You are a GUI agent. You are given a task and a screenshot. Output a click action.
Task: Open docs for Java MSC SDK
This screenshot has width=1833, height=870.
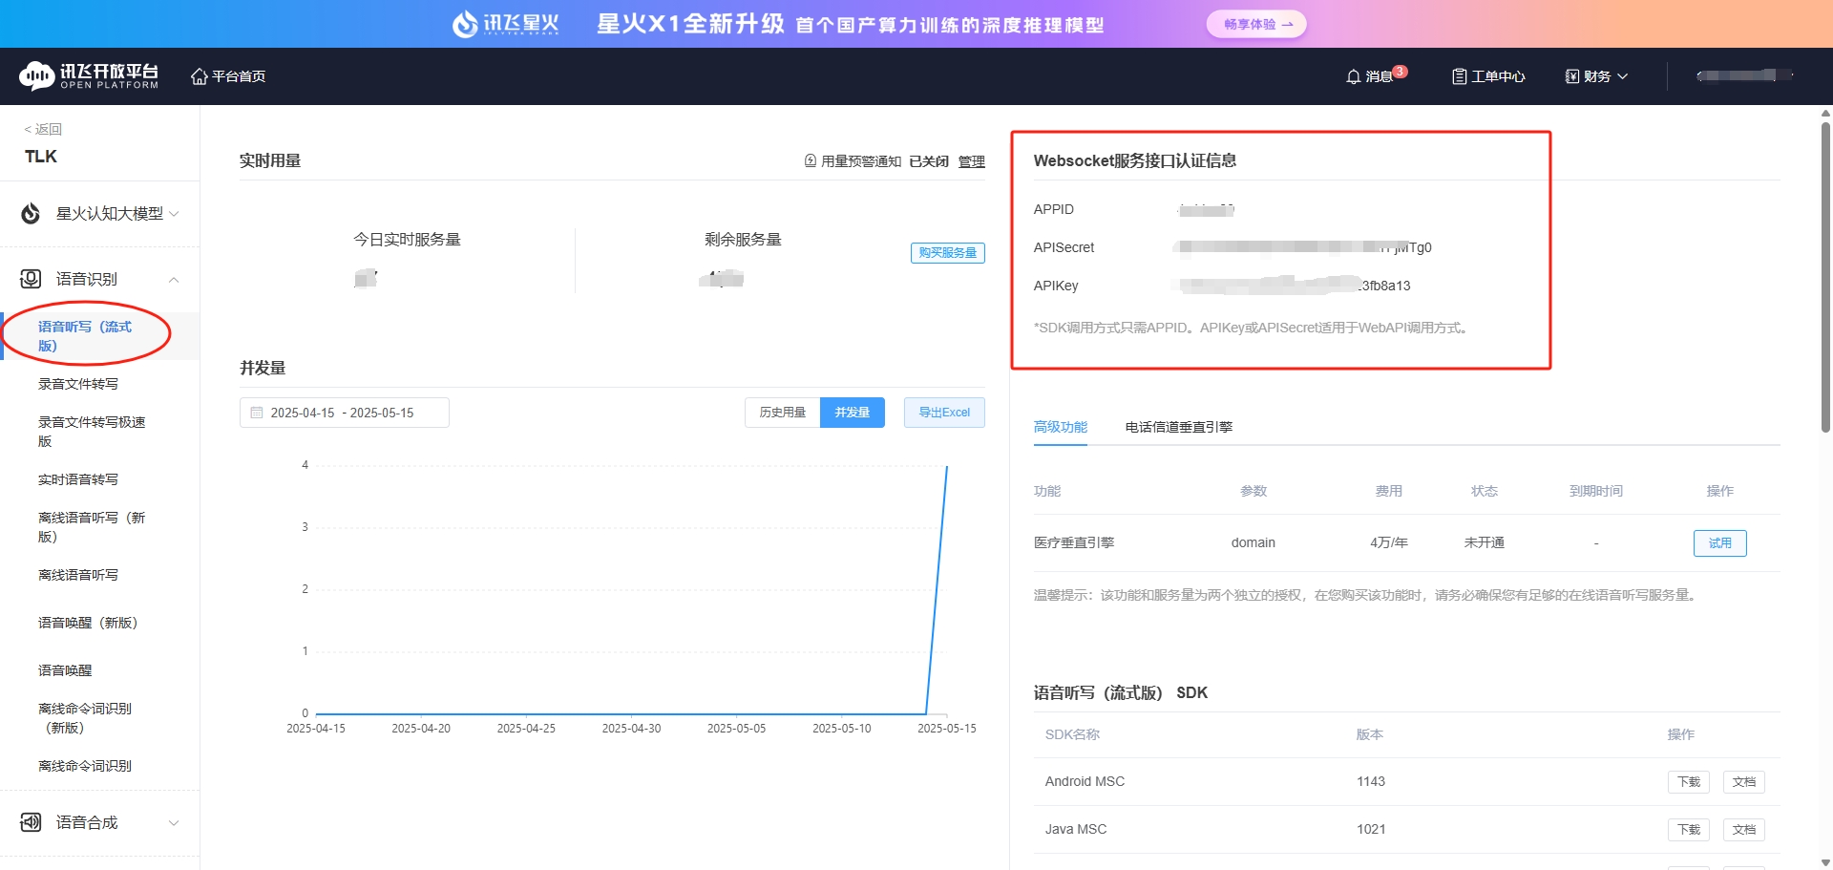pyautogui.click(x=1743, y=830)
